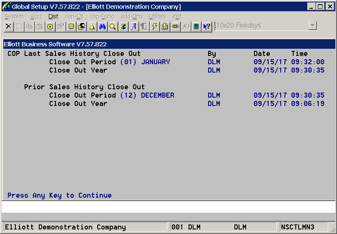Open the Utilities menu

point(157,16)
